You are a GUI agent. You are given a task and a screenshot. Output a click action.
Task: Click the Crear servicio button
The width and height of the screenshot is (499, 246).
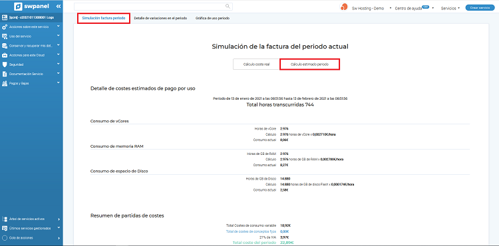480,7
